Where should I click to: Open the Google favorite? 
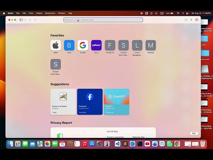(83, 45)
